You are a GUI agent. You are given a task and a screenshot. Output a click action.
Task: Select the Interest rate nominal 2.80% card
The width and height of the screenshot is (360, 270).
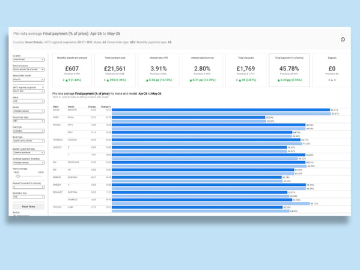[x=203, y=70]
